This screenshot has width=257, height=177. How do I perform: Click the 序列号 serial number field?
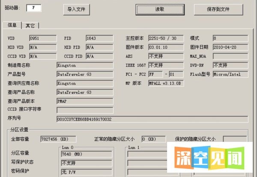[152, 119]
